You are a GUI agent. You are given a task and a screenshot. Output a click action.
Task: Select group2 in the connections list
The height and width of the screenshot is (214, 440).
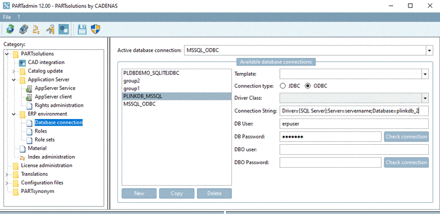click(177, 81)
